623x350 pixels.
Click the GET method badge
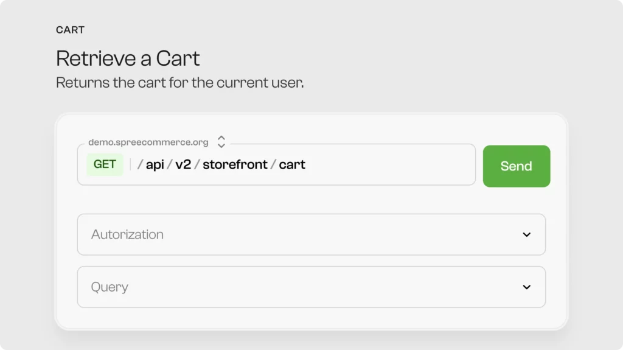105,164
